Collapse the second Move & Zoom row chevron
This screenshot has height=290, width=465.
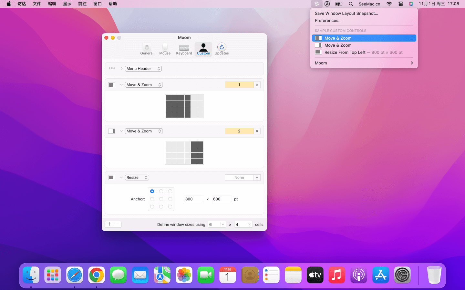pos(121,131)
